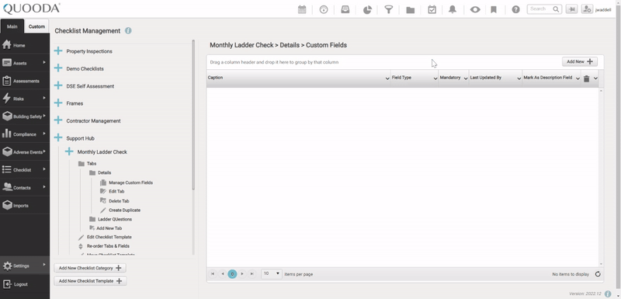Open the folder documents icon in top toolbar
This screenshot has height=299, width=621.
click(411, 9)
